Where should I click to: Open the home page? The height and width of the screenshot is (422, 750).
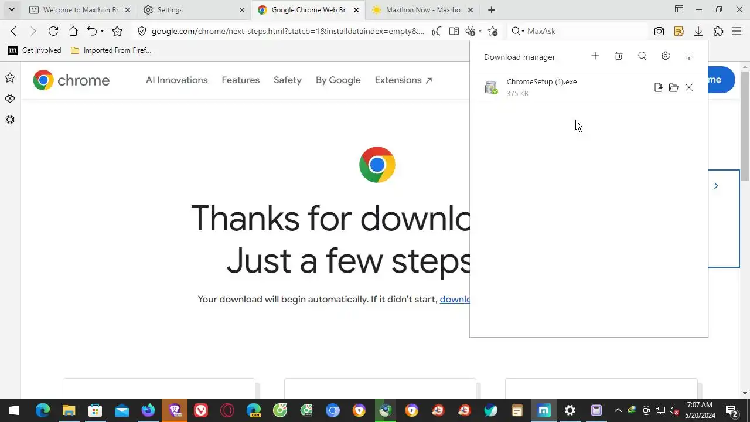[73, 31]
